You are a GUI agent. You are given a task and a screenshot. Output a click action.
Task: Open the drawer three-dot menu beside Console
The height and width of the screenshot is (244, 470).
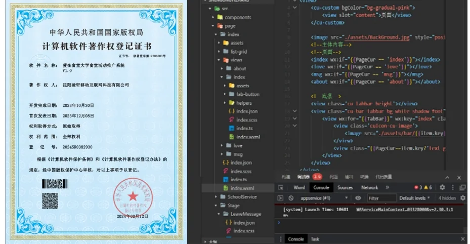tap(281, 239)
